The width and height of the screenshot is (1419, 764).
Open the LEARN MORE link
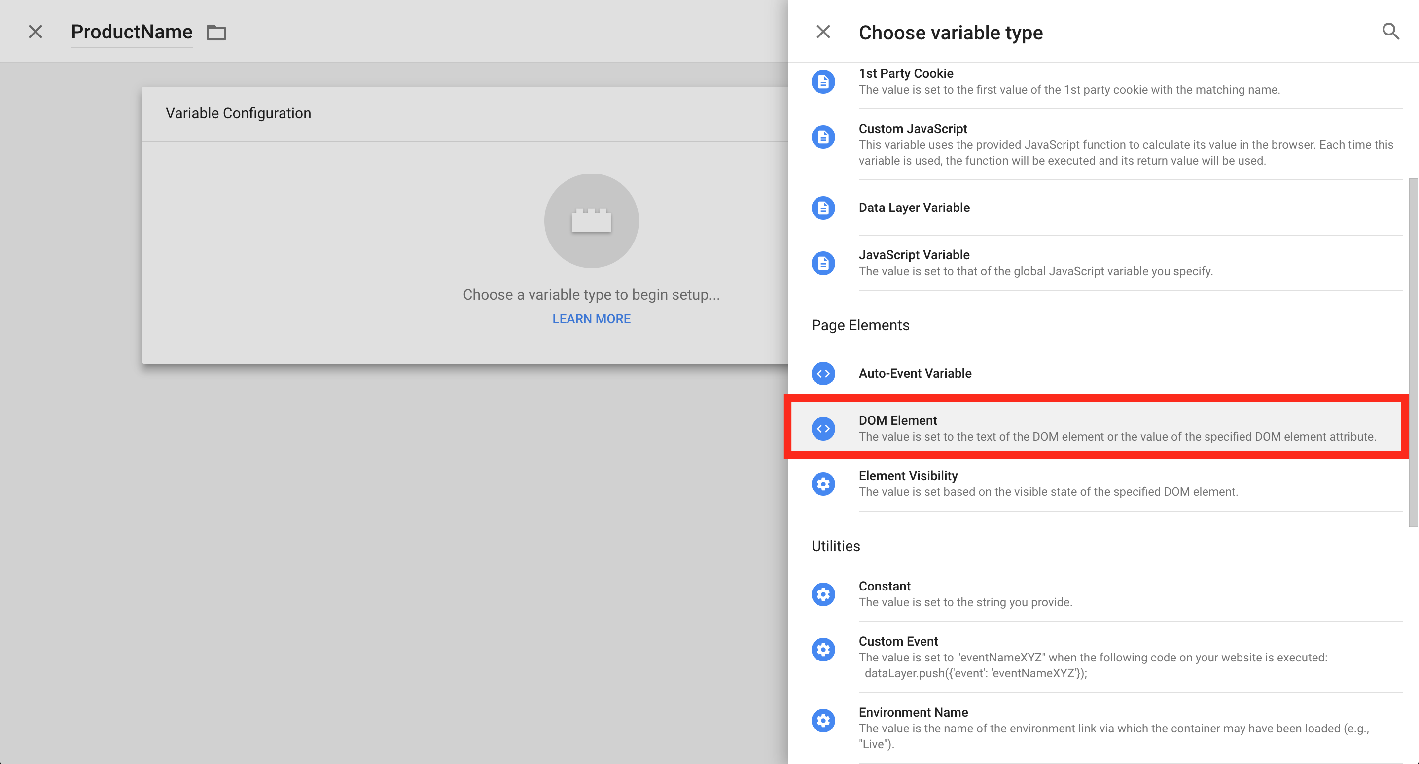tap(591, 319)
